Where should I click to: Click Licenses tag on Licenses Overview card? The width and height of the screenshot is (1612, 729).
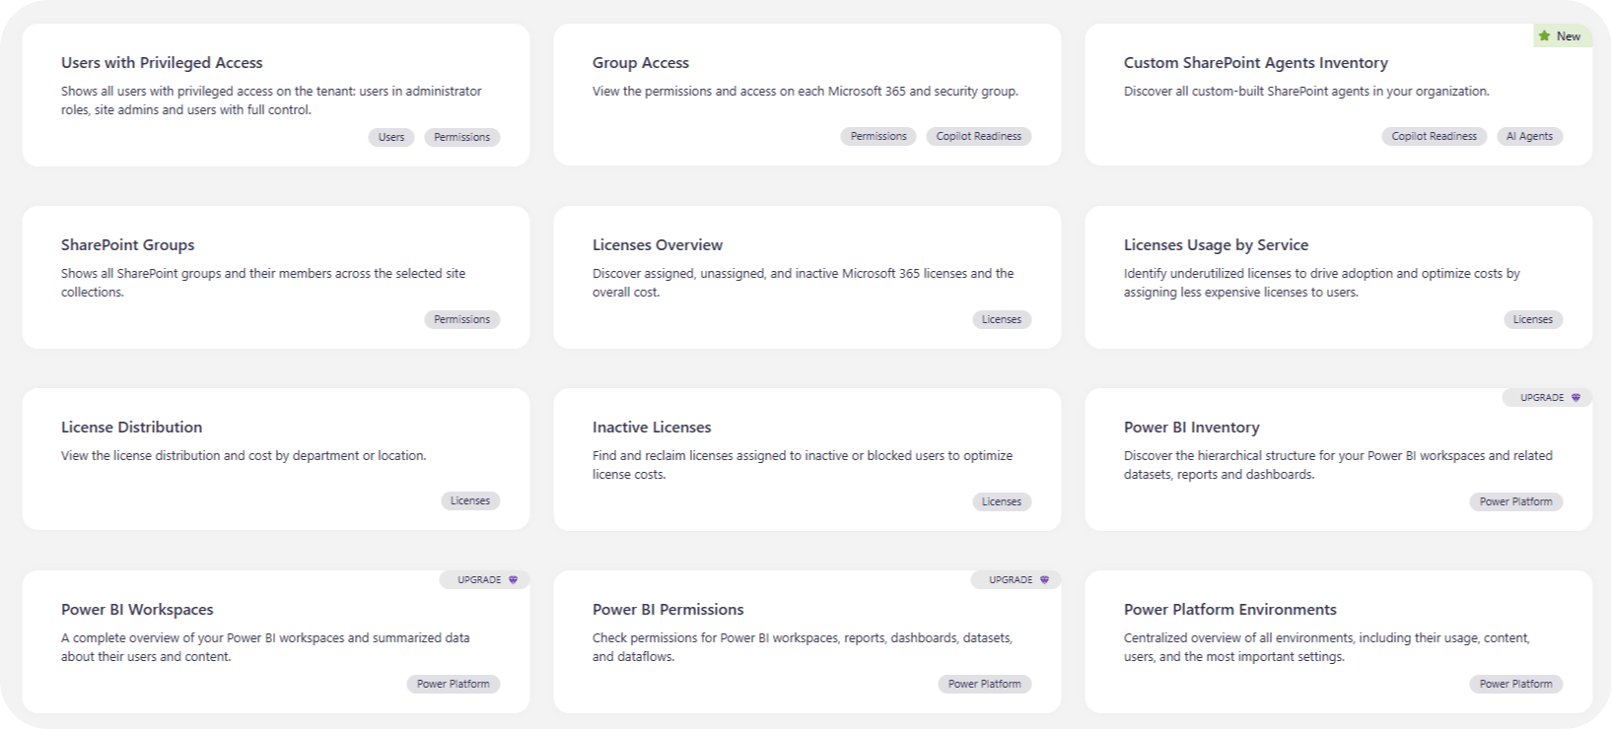coord(1002,319)
